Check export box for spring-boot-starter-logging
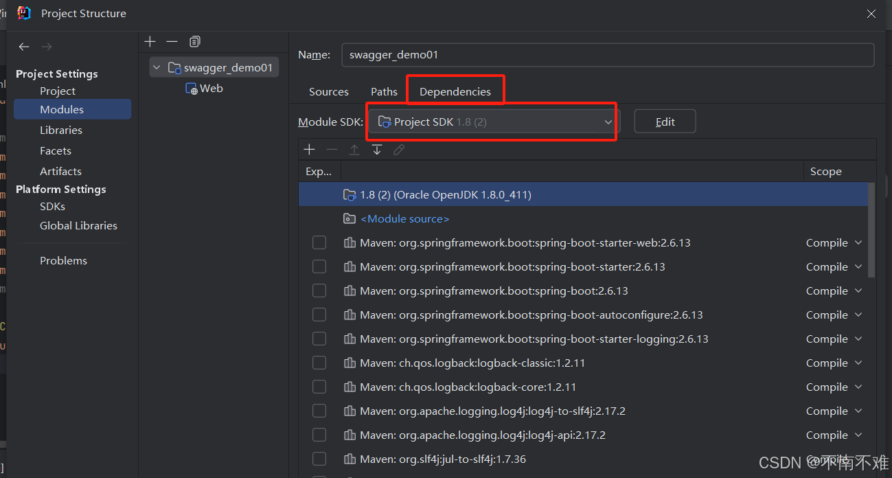The width and height of the screenshot is (892, 478). tap(319, 339)
